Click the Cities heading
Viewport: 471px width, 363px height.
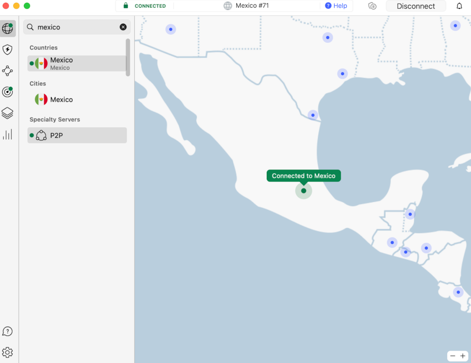(x=38, y=84)
